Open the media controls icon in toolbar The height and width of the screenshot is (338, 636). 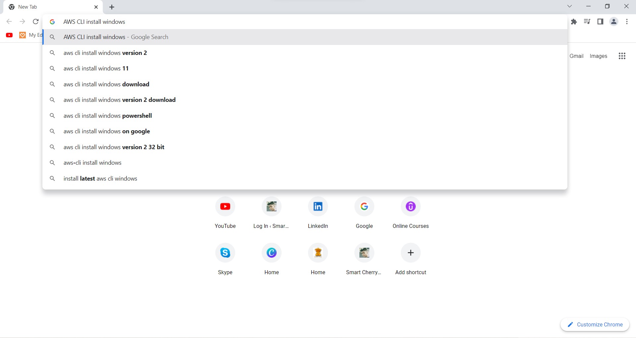pyautogui.click(x=587, y=21)
